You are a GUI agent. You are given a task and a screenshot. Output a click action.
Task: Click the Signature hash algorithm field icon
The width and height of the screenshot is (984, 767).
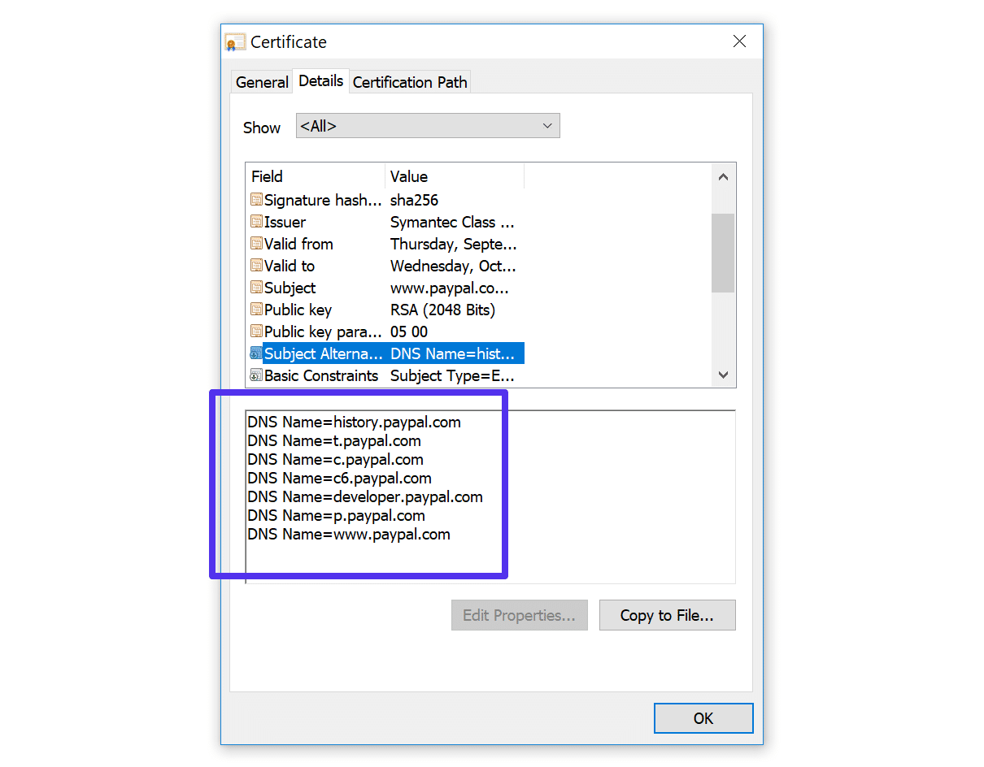pyautogui.click(x=256, y=200)
